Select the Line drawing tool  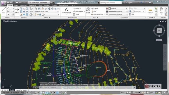(x=4, y=11)
